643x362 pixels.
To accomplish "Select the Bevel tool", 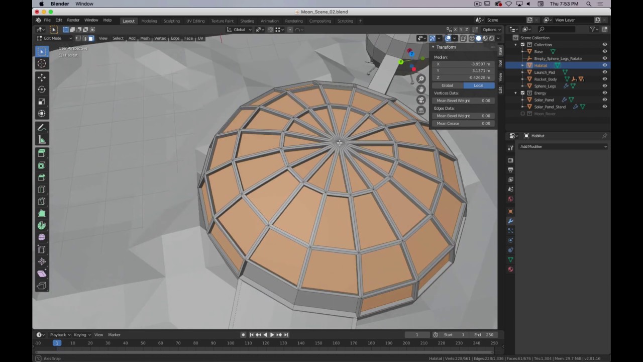I will click(42, 177).
